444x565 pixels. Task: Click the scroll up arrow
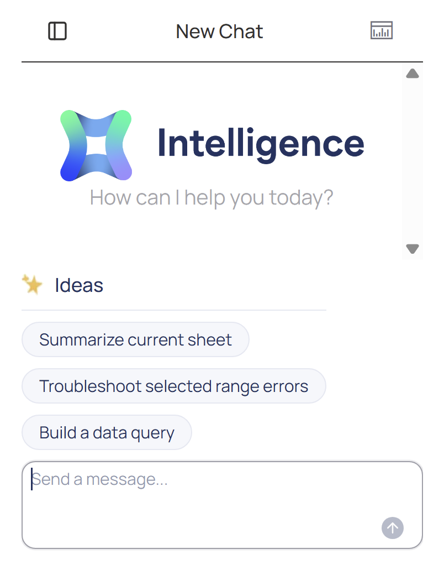[x=412, y=74]
